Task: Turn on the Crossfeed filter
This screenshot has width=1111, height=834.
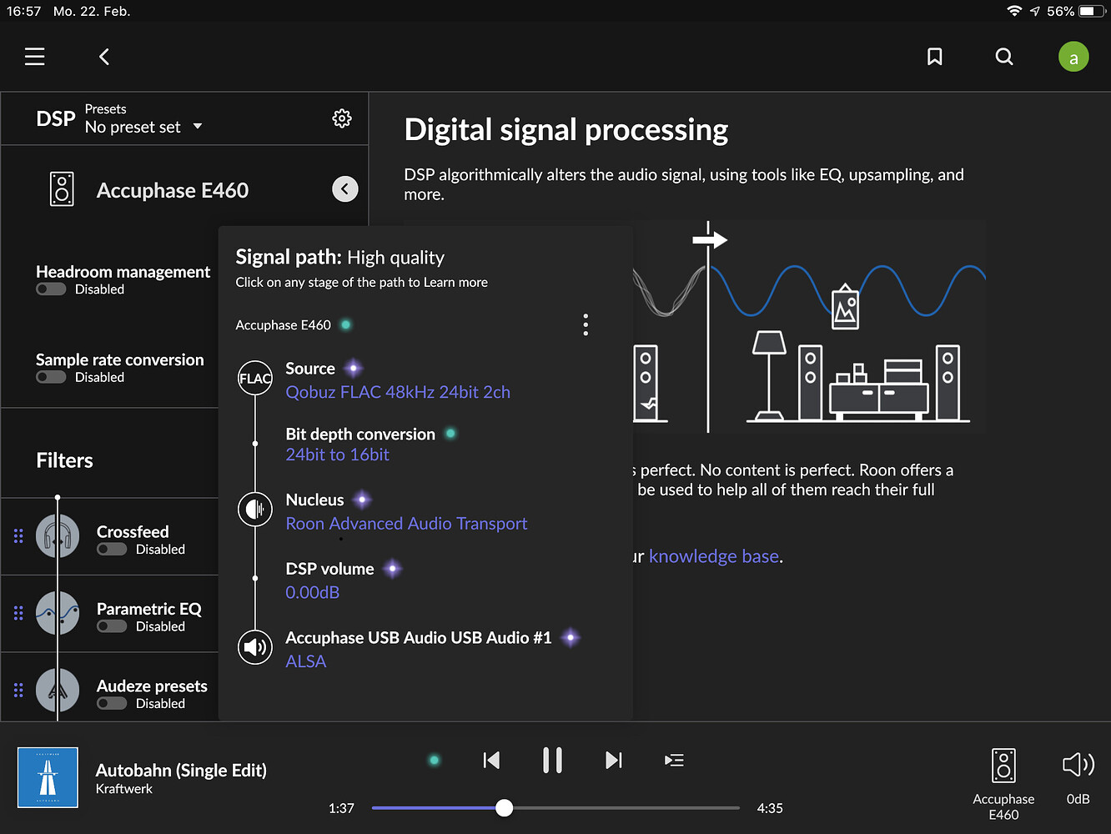Action: [112, 550]
